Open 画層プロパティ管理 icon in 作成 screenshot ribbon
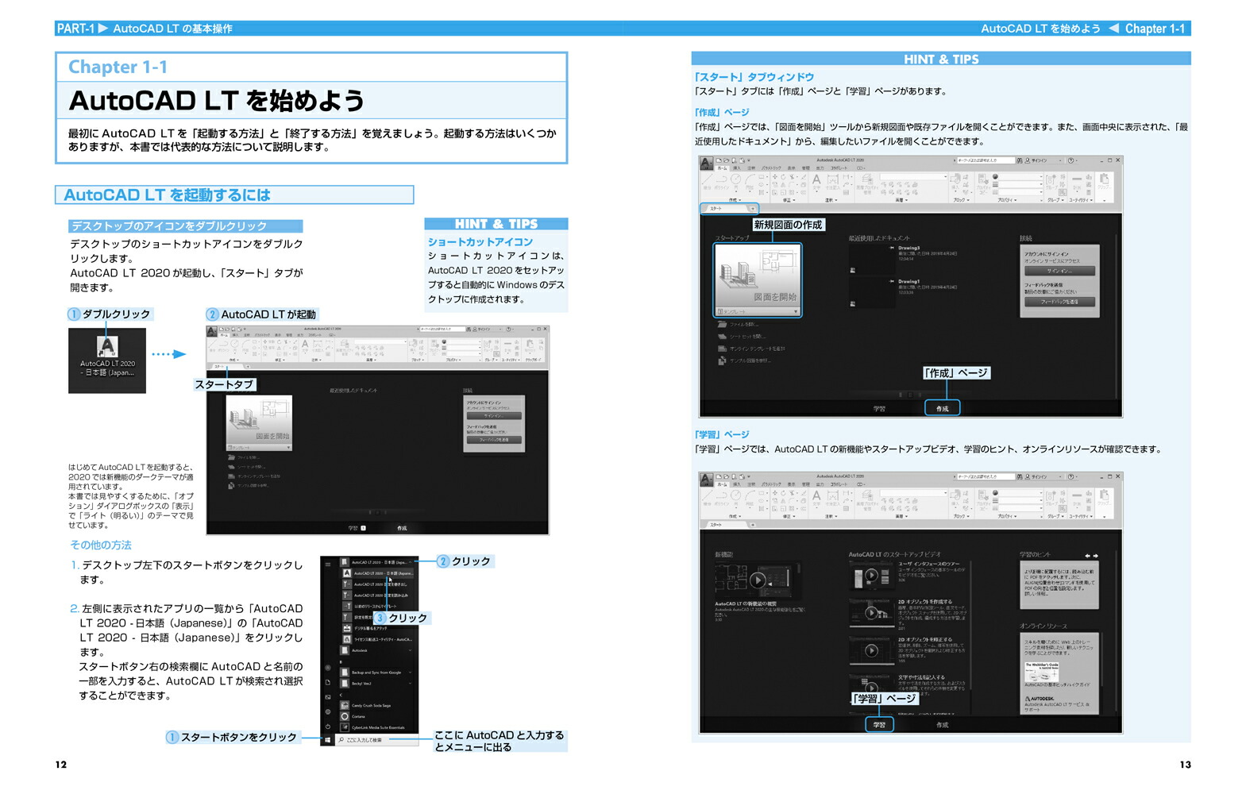The image size is (1246, 794). click(867, 183)
